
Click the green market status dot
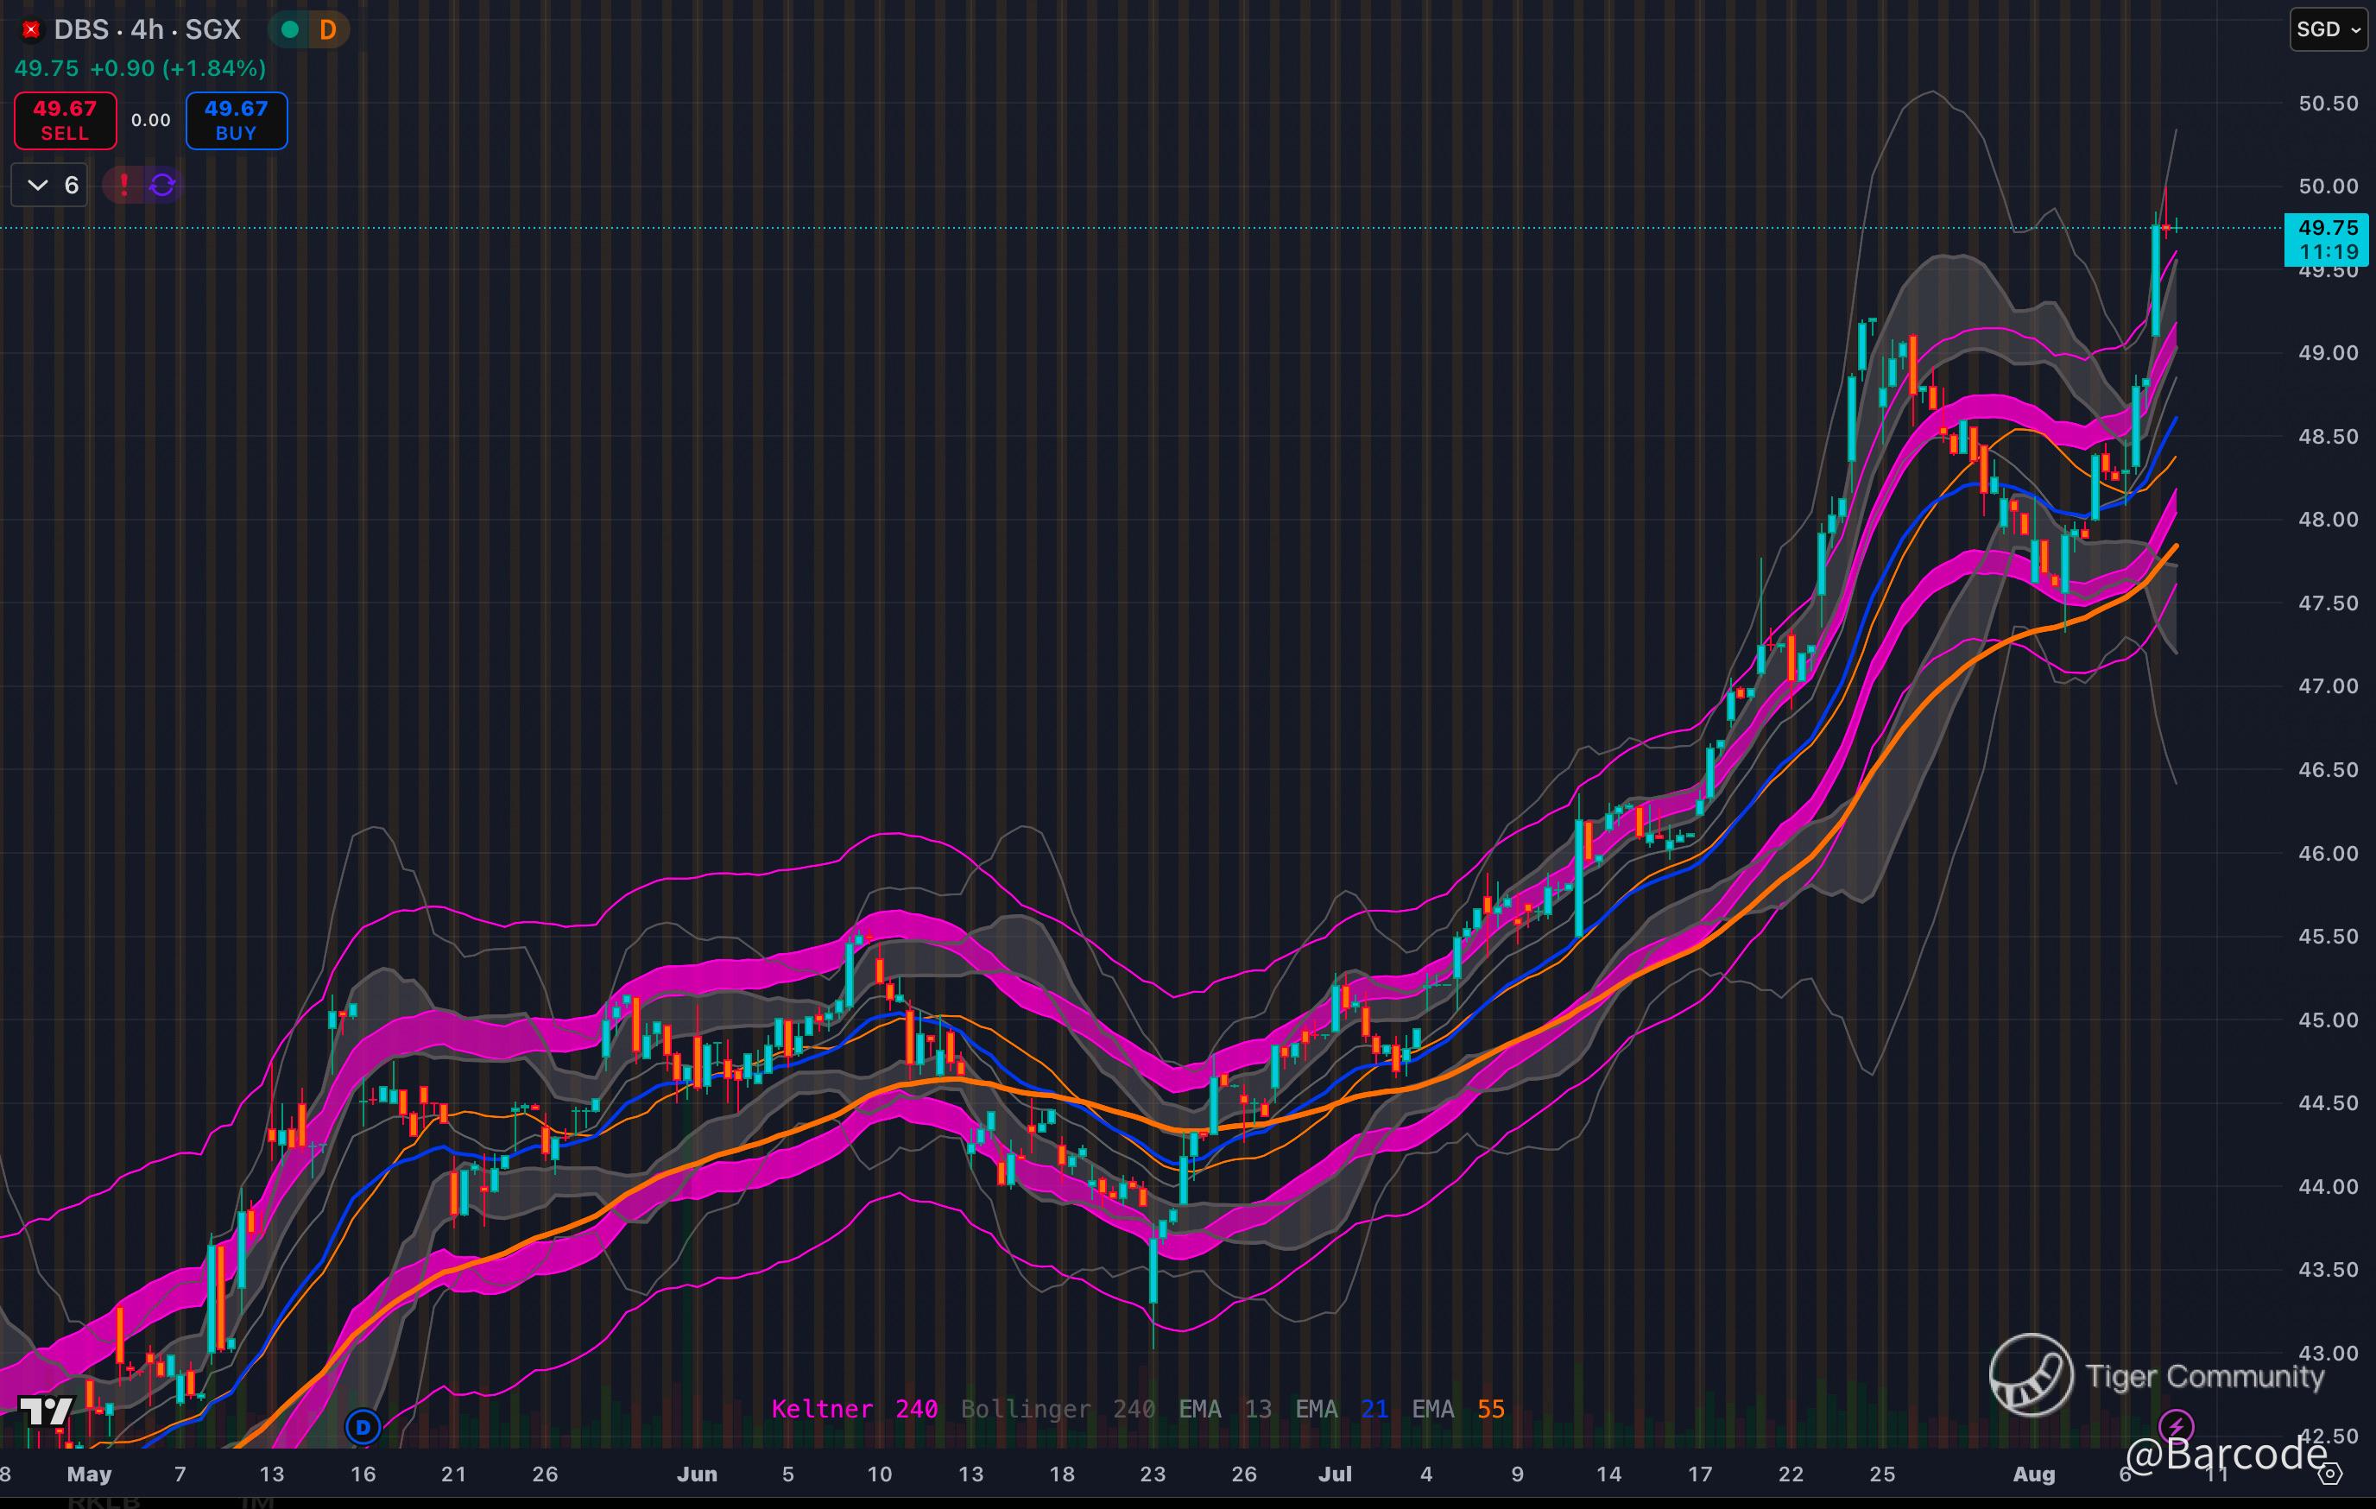[x=290, y=29]
